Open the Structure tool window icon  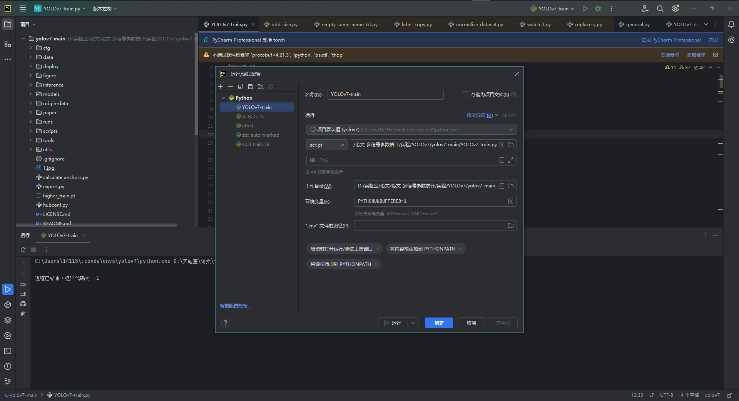tap(8, 44)
